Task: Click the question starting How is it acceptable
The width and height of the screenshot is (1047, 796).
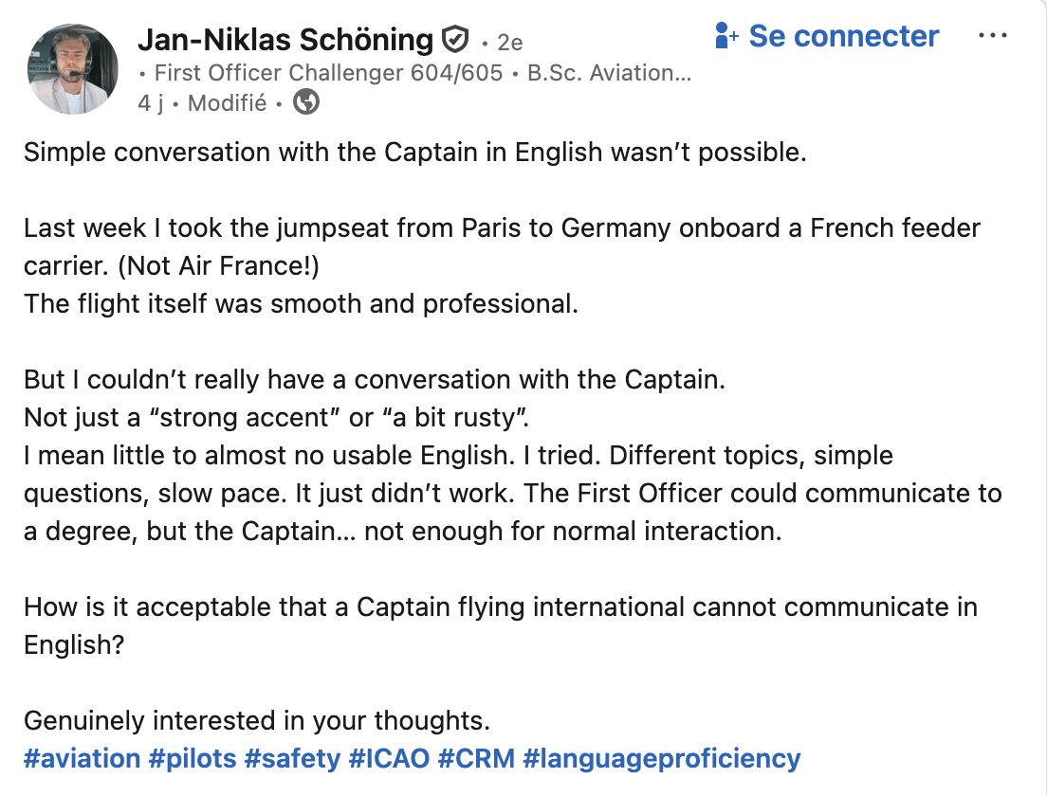Action: 500,607
